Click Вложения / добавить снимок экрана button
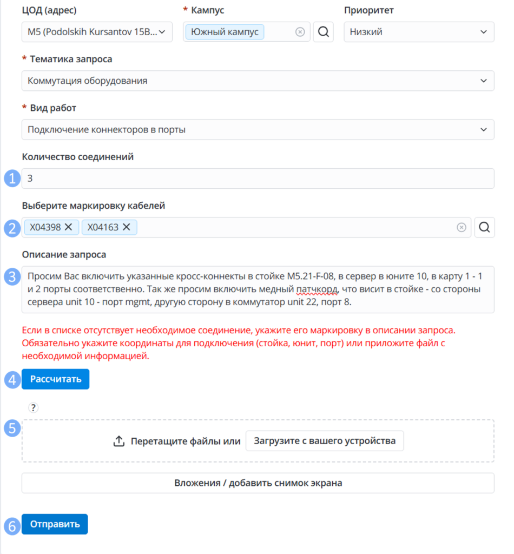 (x=258, y=483)
